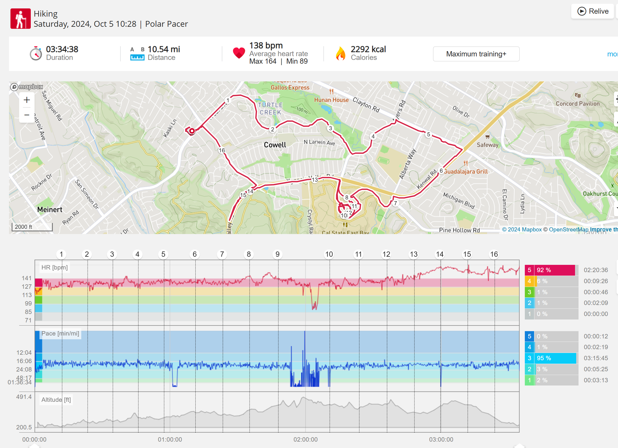Click lap 13 marker on the map
The image size is (618, 448).
[x=315, y=180]
